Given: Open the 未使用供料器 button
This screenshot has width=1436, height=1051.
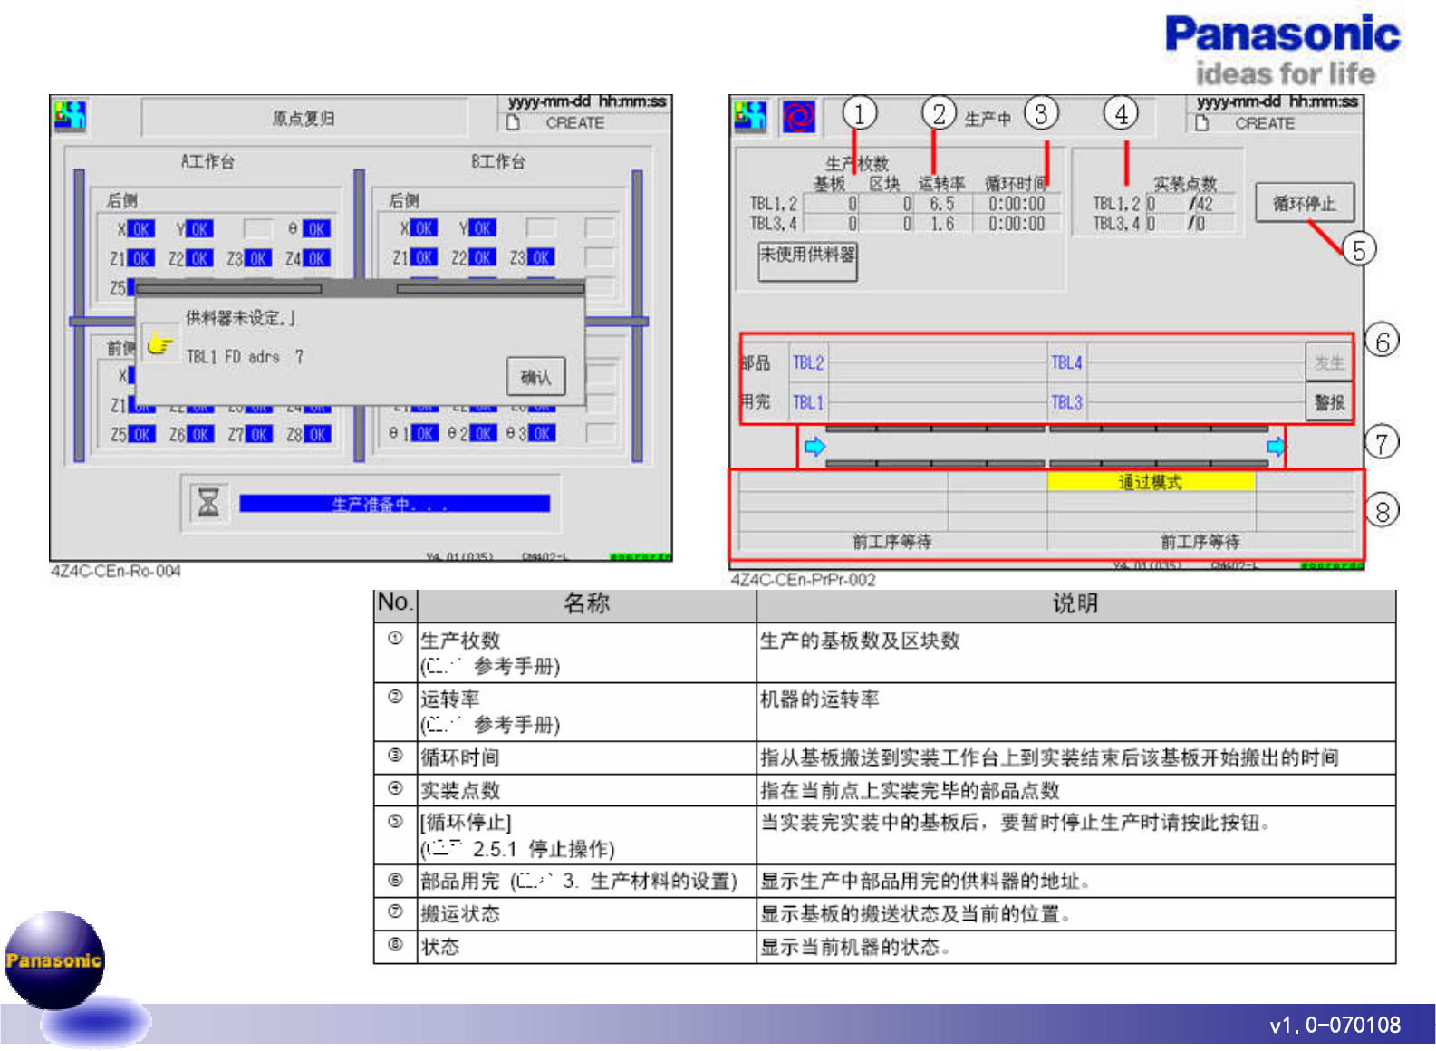Looking at the screenshot, I should [807, 261].
